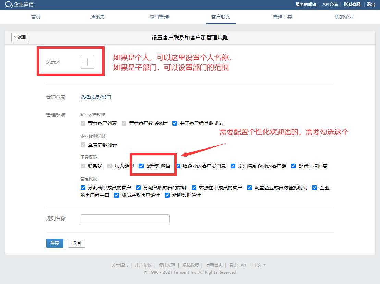Open the 帮助中心 footer link
Image resolution: width=380 pixels, height=284 pixels.
[x=238, y=265]
